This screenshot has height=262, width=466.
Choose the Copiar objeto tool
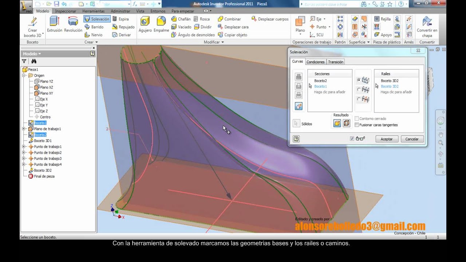tap(232, 35)
